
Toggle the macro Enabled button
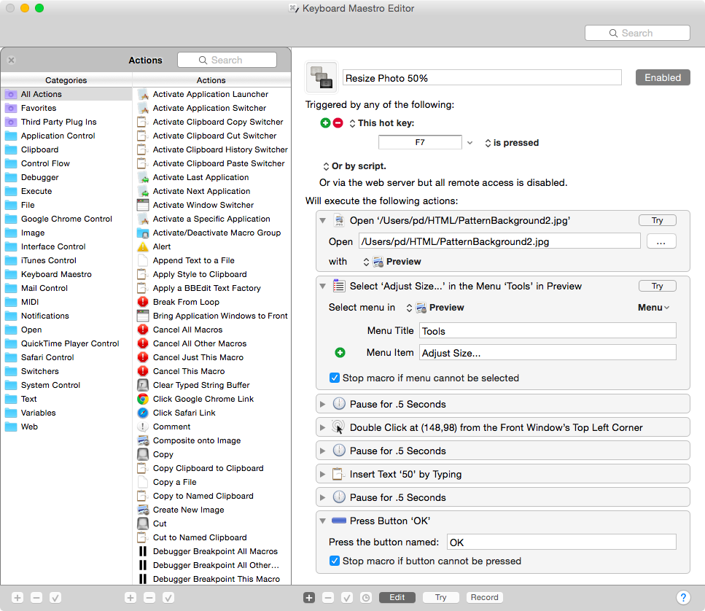pyautogui.click(x=662, y=77)
